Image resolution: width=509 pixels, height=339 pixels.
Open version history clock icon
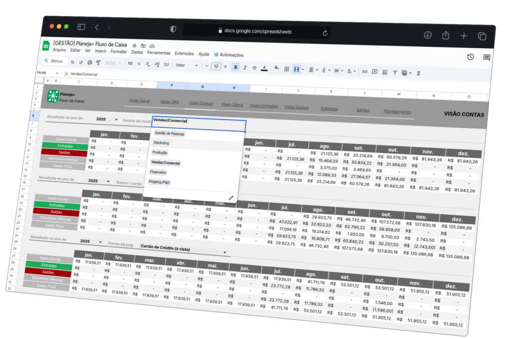point(470,57)
